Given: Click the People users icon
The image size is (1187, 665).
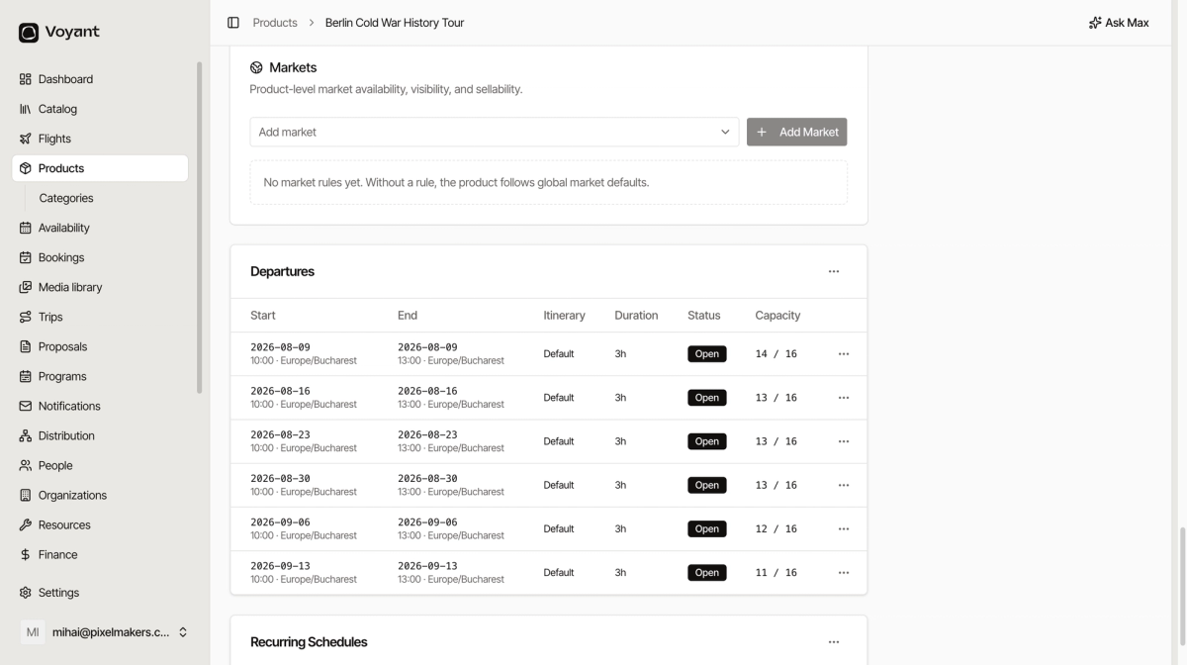Looking at the screenshot, I should pos(26,465).
